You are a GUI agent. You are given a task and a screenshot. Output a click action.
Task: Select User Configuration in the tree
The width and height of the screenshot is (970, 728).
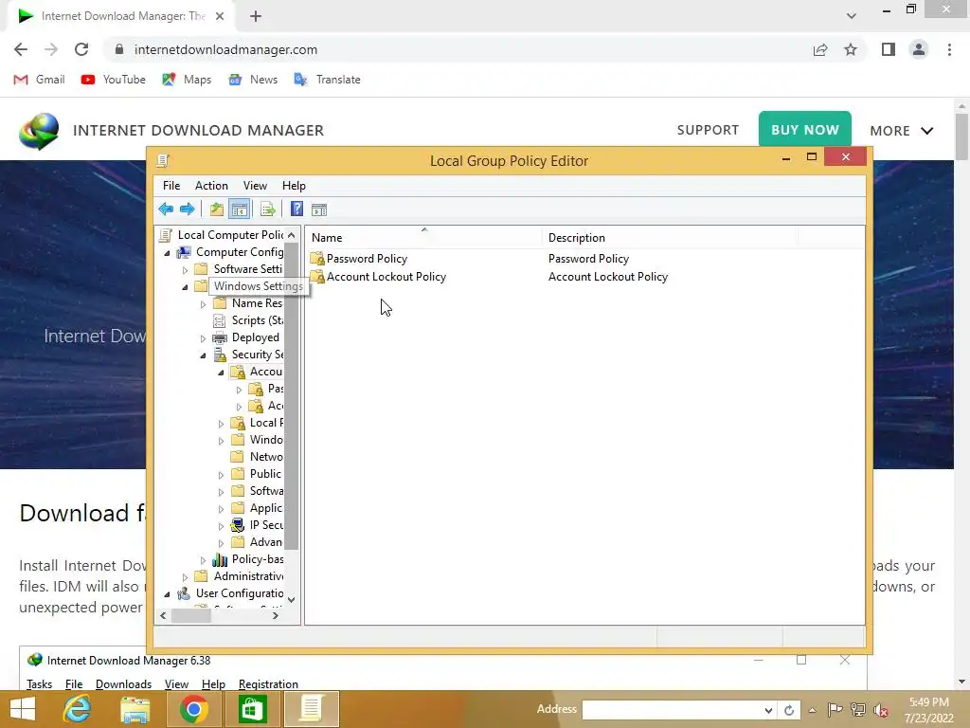coord(240,593)
